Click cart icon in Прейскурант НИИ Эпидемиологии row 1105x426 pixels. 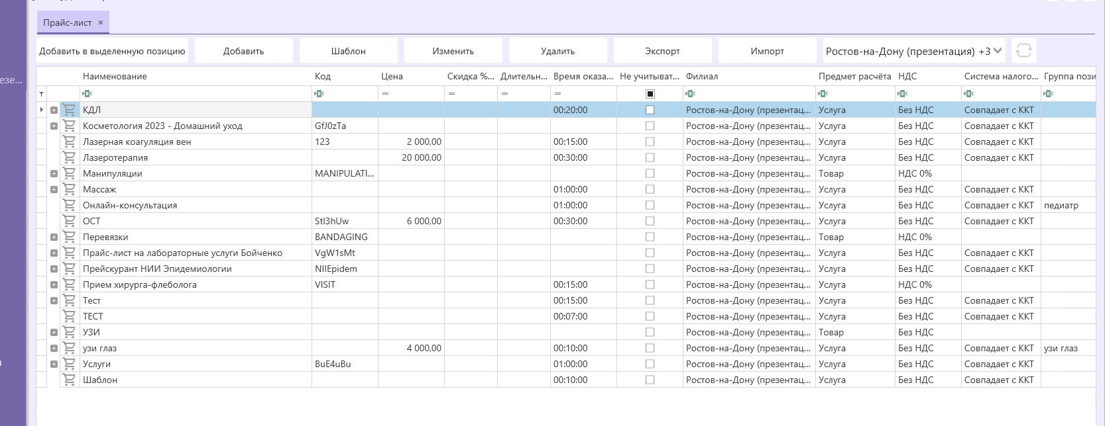click(x=69, y=269)
